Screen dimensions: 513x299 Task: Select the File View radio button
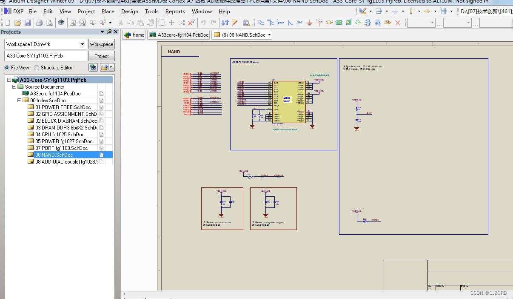coord(7,68)
